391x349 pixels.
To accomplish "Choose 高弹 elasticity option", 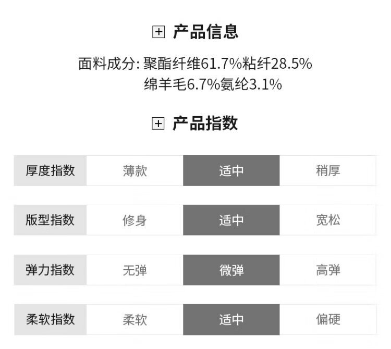I will click(328, 270).
